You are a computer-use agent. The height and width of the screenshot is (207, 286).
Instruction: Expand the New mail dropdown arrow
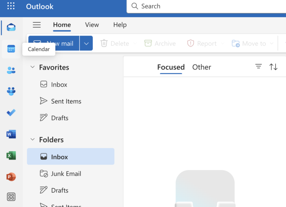pyautogui.click(x=86, y=43)
